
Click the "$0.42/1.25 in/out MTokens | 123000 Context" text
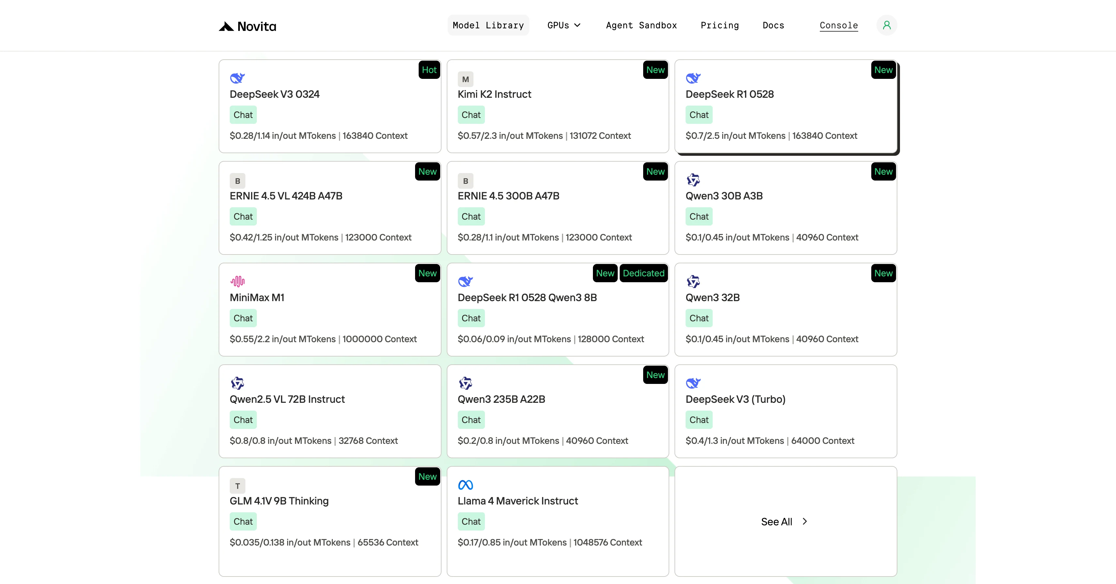coord(320,238)
